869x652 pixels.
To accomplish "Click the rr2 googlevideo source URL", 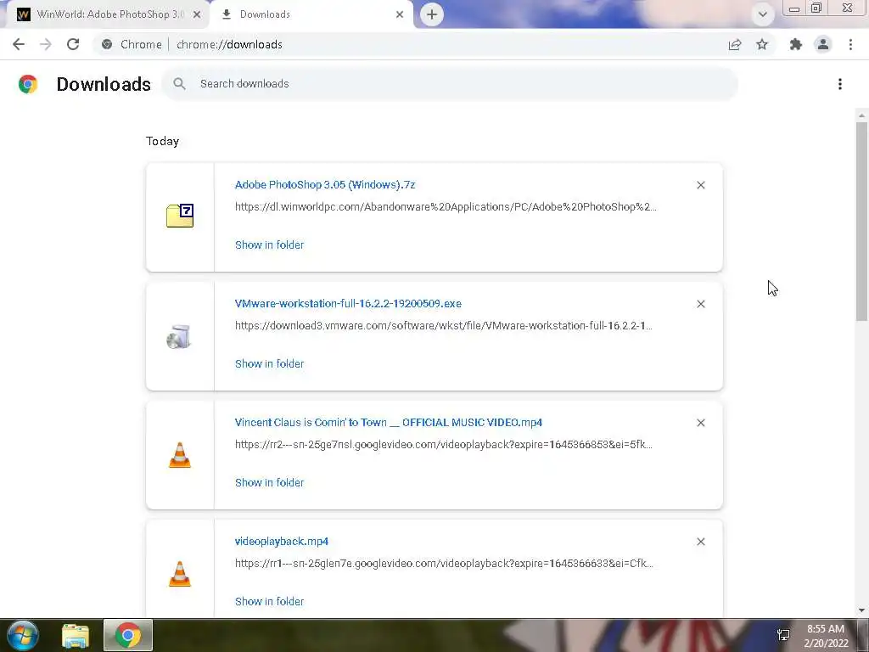I will [443, 445].
